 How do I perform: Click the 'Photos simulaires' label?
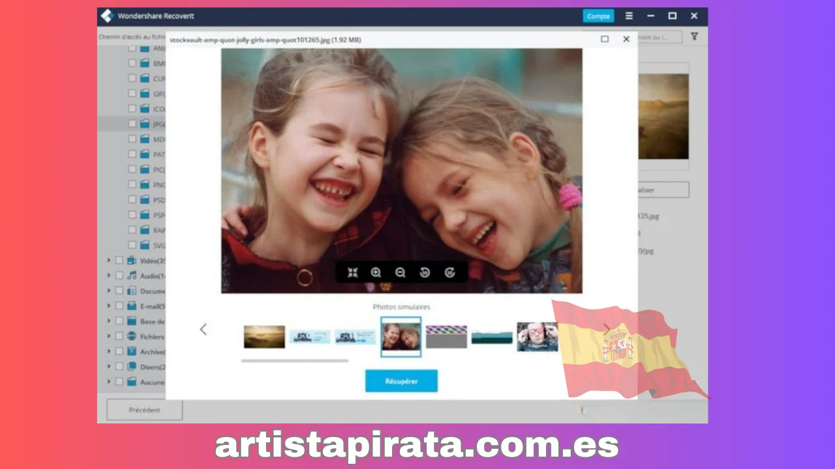point(401,307)
